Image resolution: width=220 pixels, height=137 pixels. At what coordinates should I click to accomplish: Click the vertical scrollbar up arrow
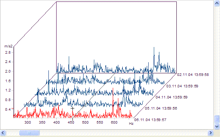(x=217, y=3)
